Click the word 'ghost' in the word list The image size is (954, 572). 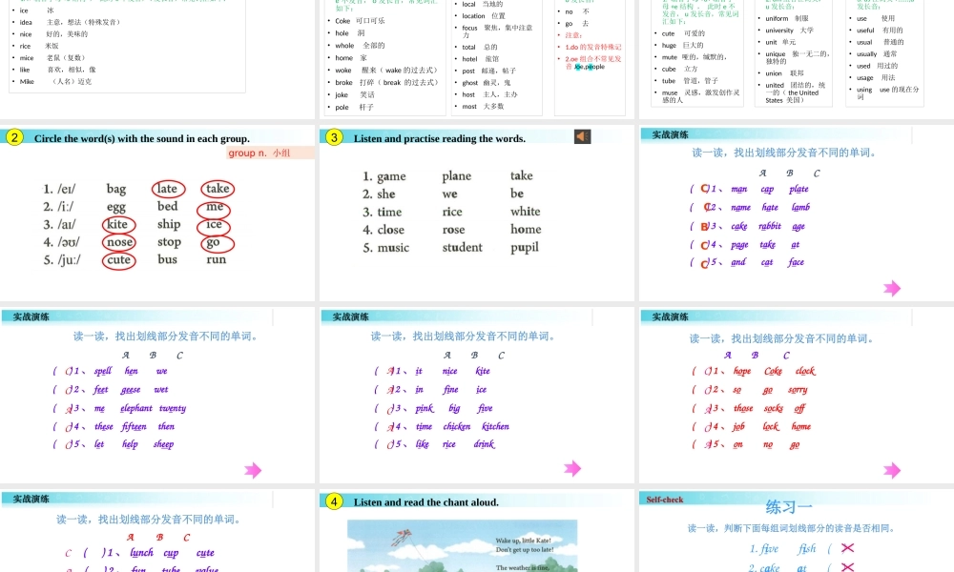[x=469, y=83]
